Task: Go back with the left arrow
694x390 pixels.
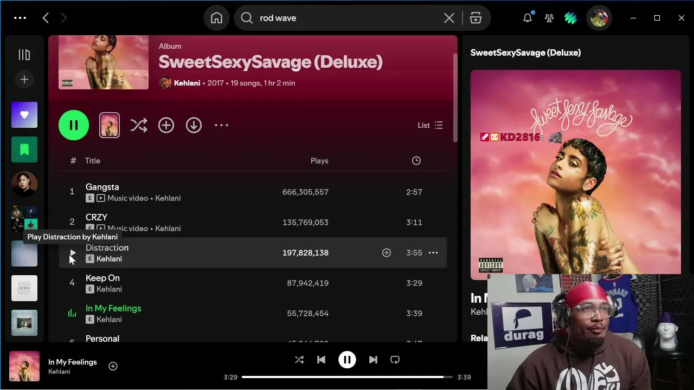Action: [x=46, y=18]
